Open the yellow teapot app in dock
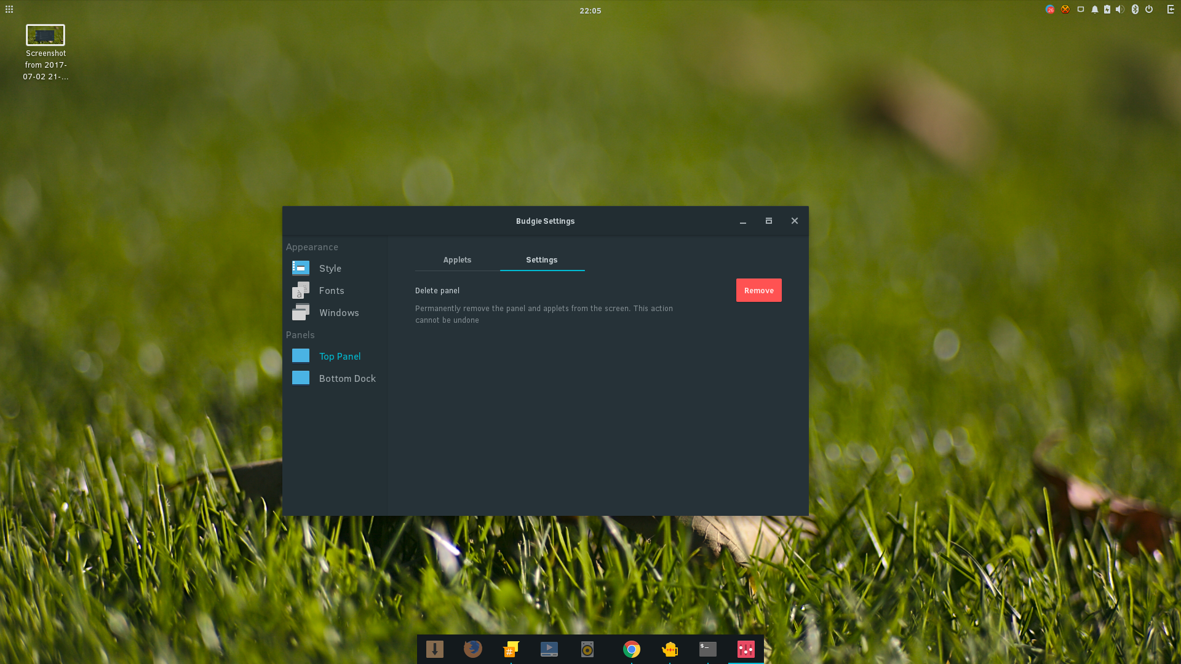 670,649
